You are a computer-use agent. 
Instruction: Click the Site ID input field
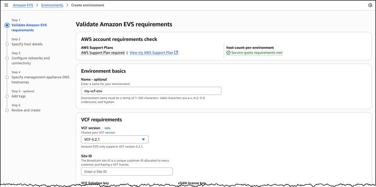click(x=127, y=172)
